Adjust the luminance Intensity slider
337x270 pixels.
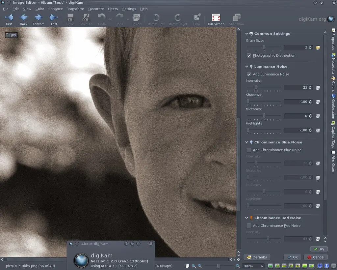click(256, 88)
